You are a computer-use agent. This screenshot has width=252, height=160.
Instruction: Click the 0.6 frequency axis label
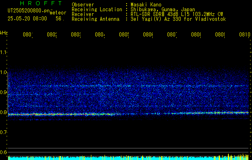click(x=3, y=152)
